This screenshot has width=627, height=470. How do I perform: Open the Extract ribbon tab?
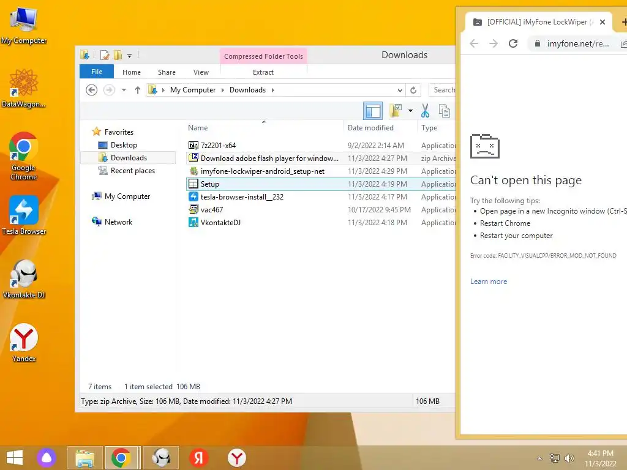[263, 72]
